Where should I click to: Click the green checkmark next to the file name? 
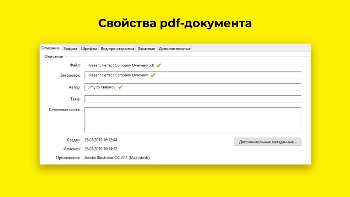tap(159, 65)
